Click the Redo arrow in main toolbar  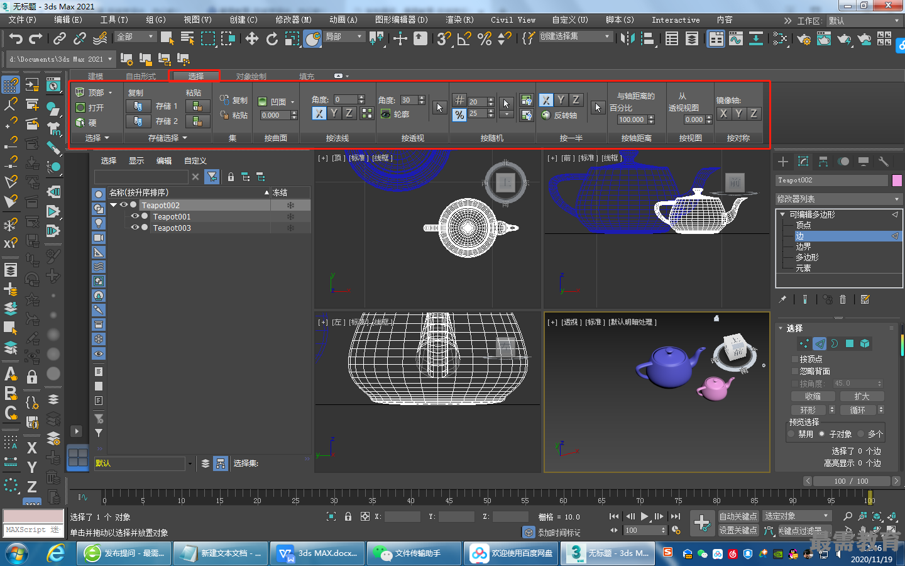pos(36,39)
